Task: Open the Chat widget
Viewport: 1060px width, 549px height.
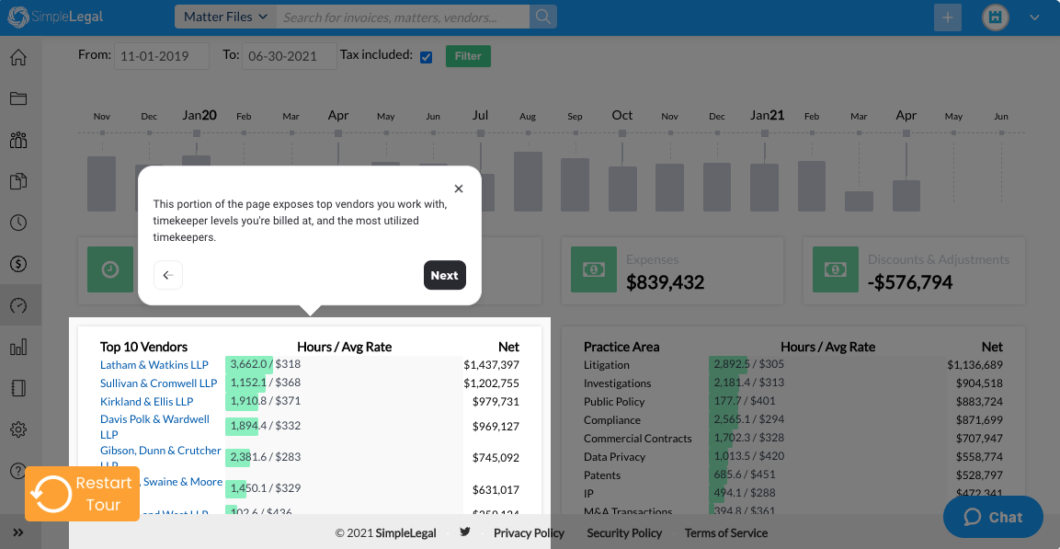Action: click(x=993, y=517)
